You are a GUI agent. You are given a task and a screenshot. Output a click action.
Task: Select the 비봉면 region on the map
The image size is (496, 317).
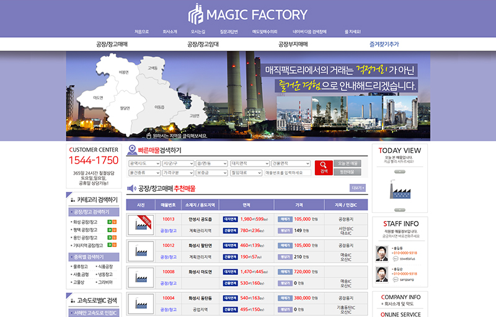pos(123,72)
